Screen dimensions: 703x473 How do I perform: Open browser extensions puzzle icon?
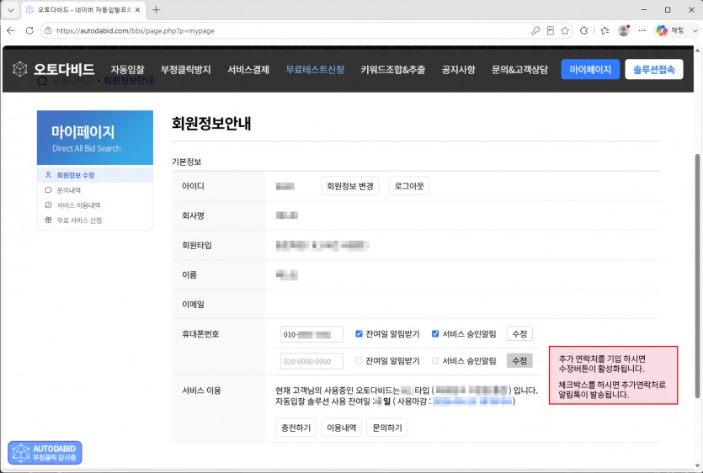(x=583, y=30)
